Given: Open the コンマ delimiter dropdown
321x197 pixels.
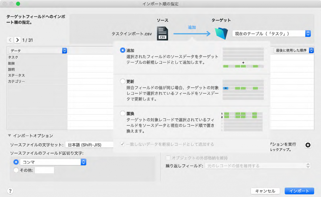Looking at the screenshot, I should (x=53, y=162).
